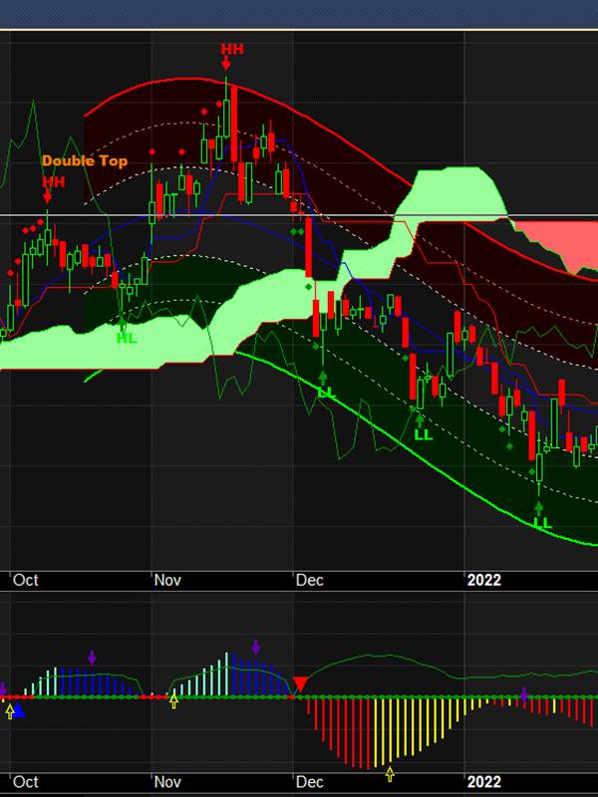Click red down triangle at December histogram start
Screen dimensions: 598x797
(x=301, y=684)
